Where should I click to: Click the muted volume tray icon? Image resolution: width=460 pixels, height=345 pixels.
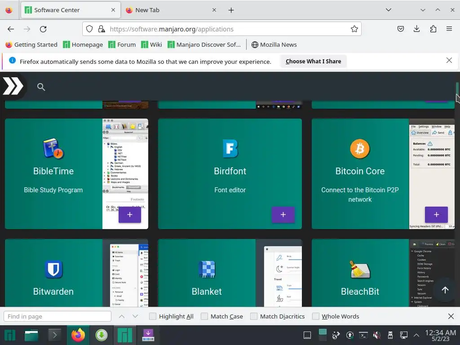point(376,335)
